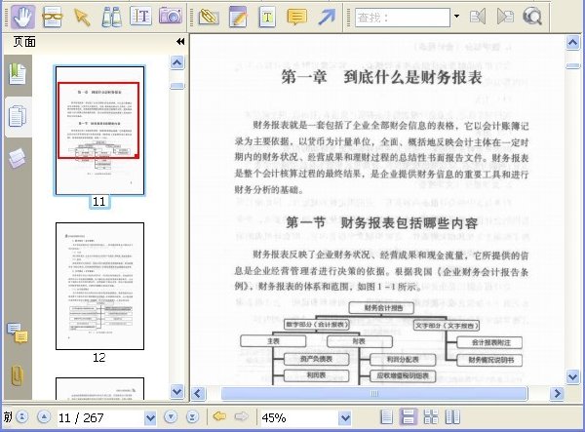Viewport: 585px width, 432px height.
Task: Open the binoculars search tool
Action: pyautogui.click(x=111, y=18)
